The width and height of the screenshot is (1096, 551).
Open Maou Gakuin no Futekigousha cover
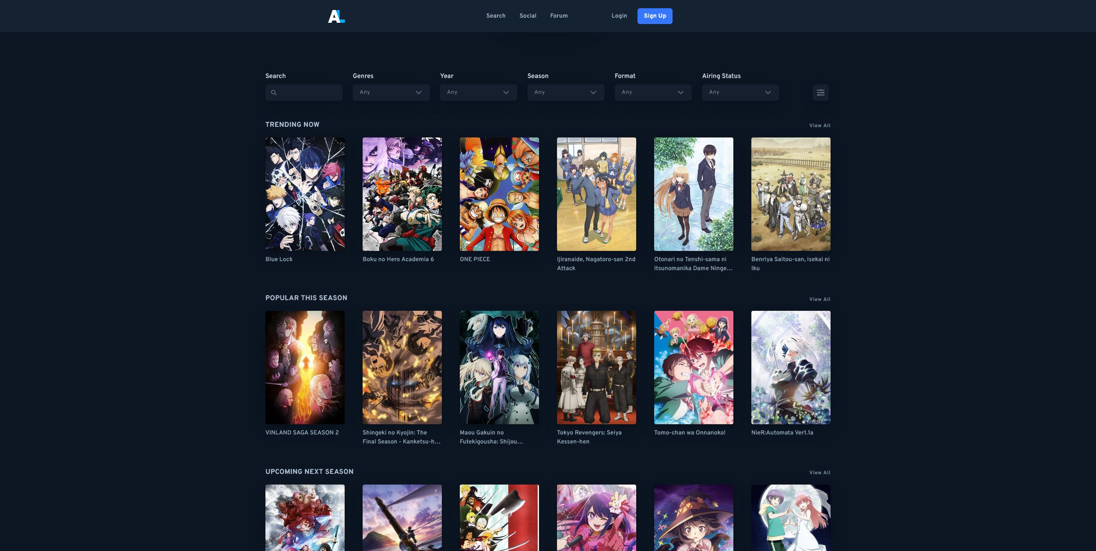pos(499,367)
